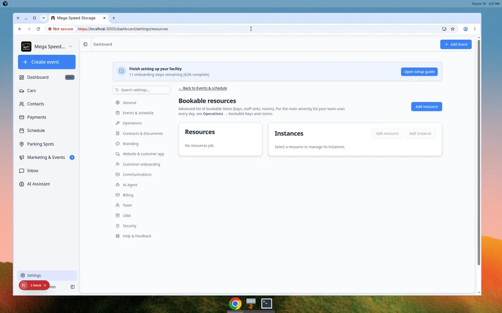Click the Payments card icon

(x=22, y=117)
